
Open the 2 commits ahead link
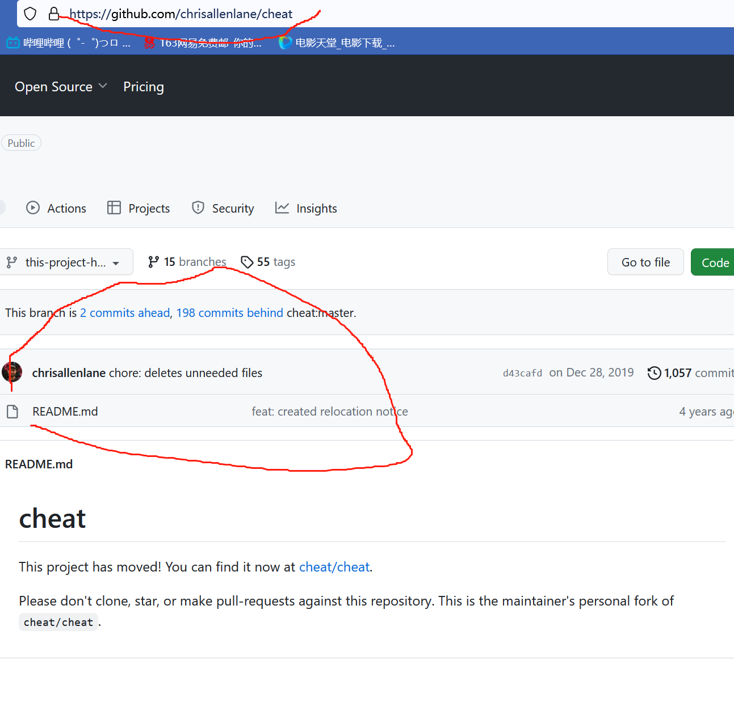pyautogui.click(x=125, y=313)
